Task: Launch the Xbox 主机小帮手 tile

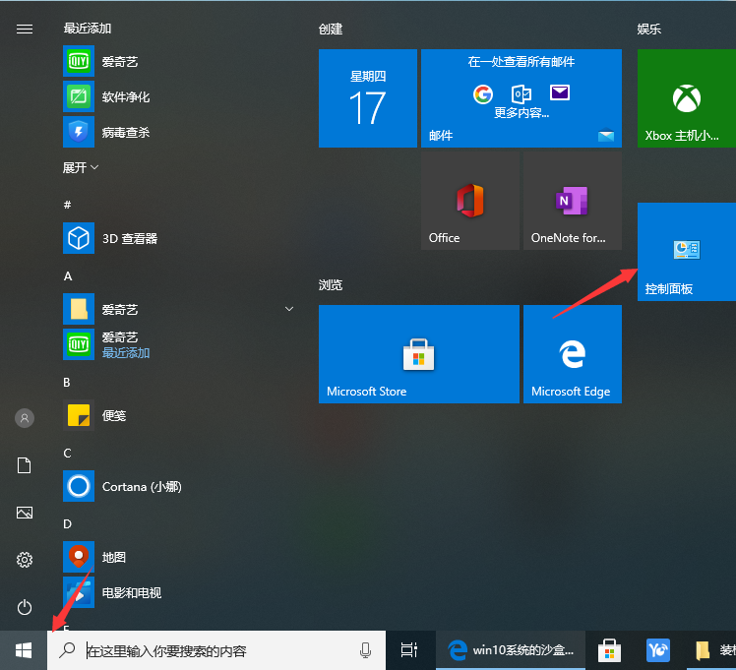Action: click(686, 98)
